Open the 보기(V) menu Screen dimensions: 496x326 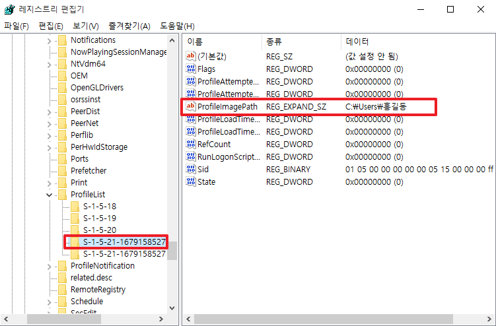pyautogui.click(x=85, y=26)
